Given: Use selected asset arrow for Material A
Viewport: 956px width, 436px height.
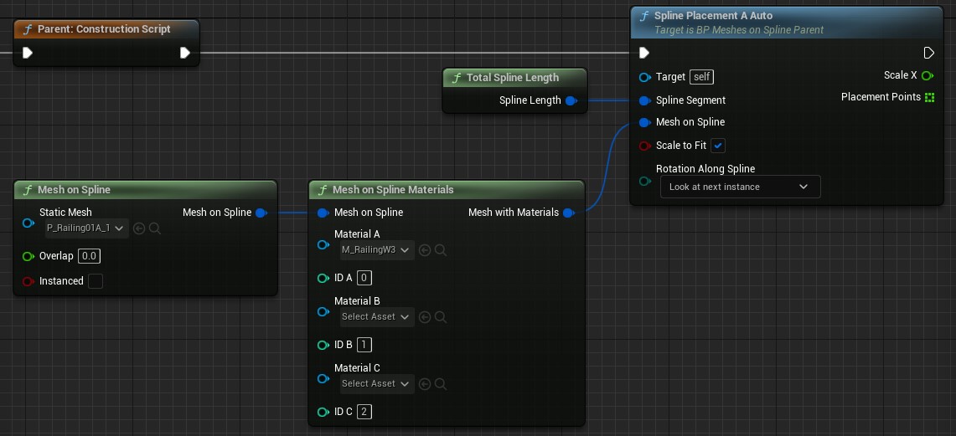Looking at the screenshot, I should pyautogui.click(x=425, y=250).
